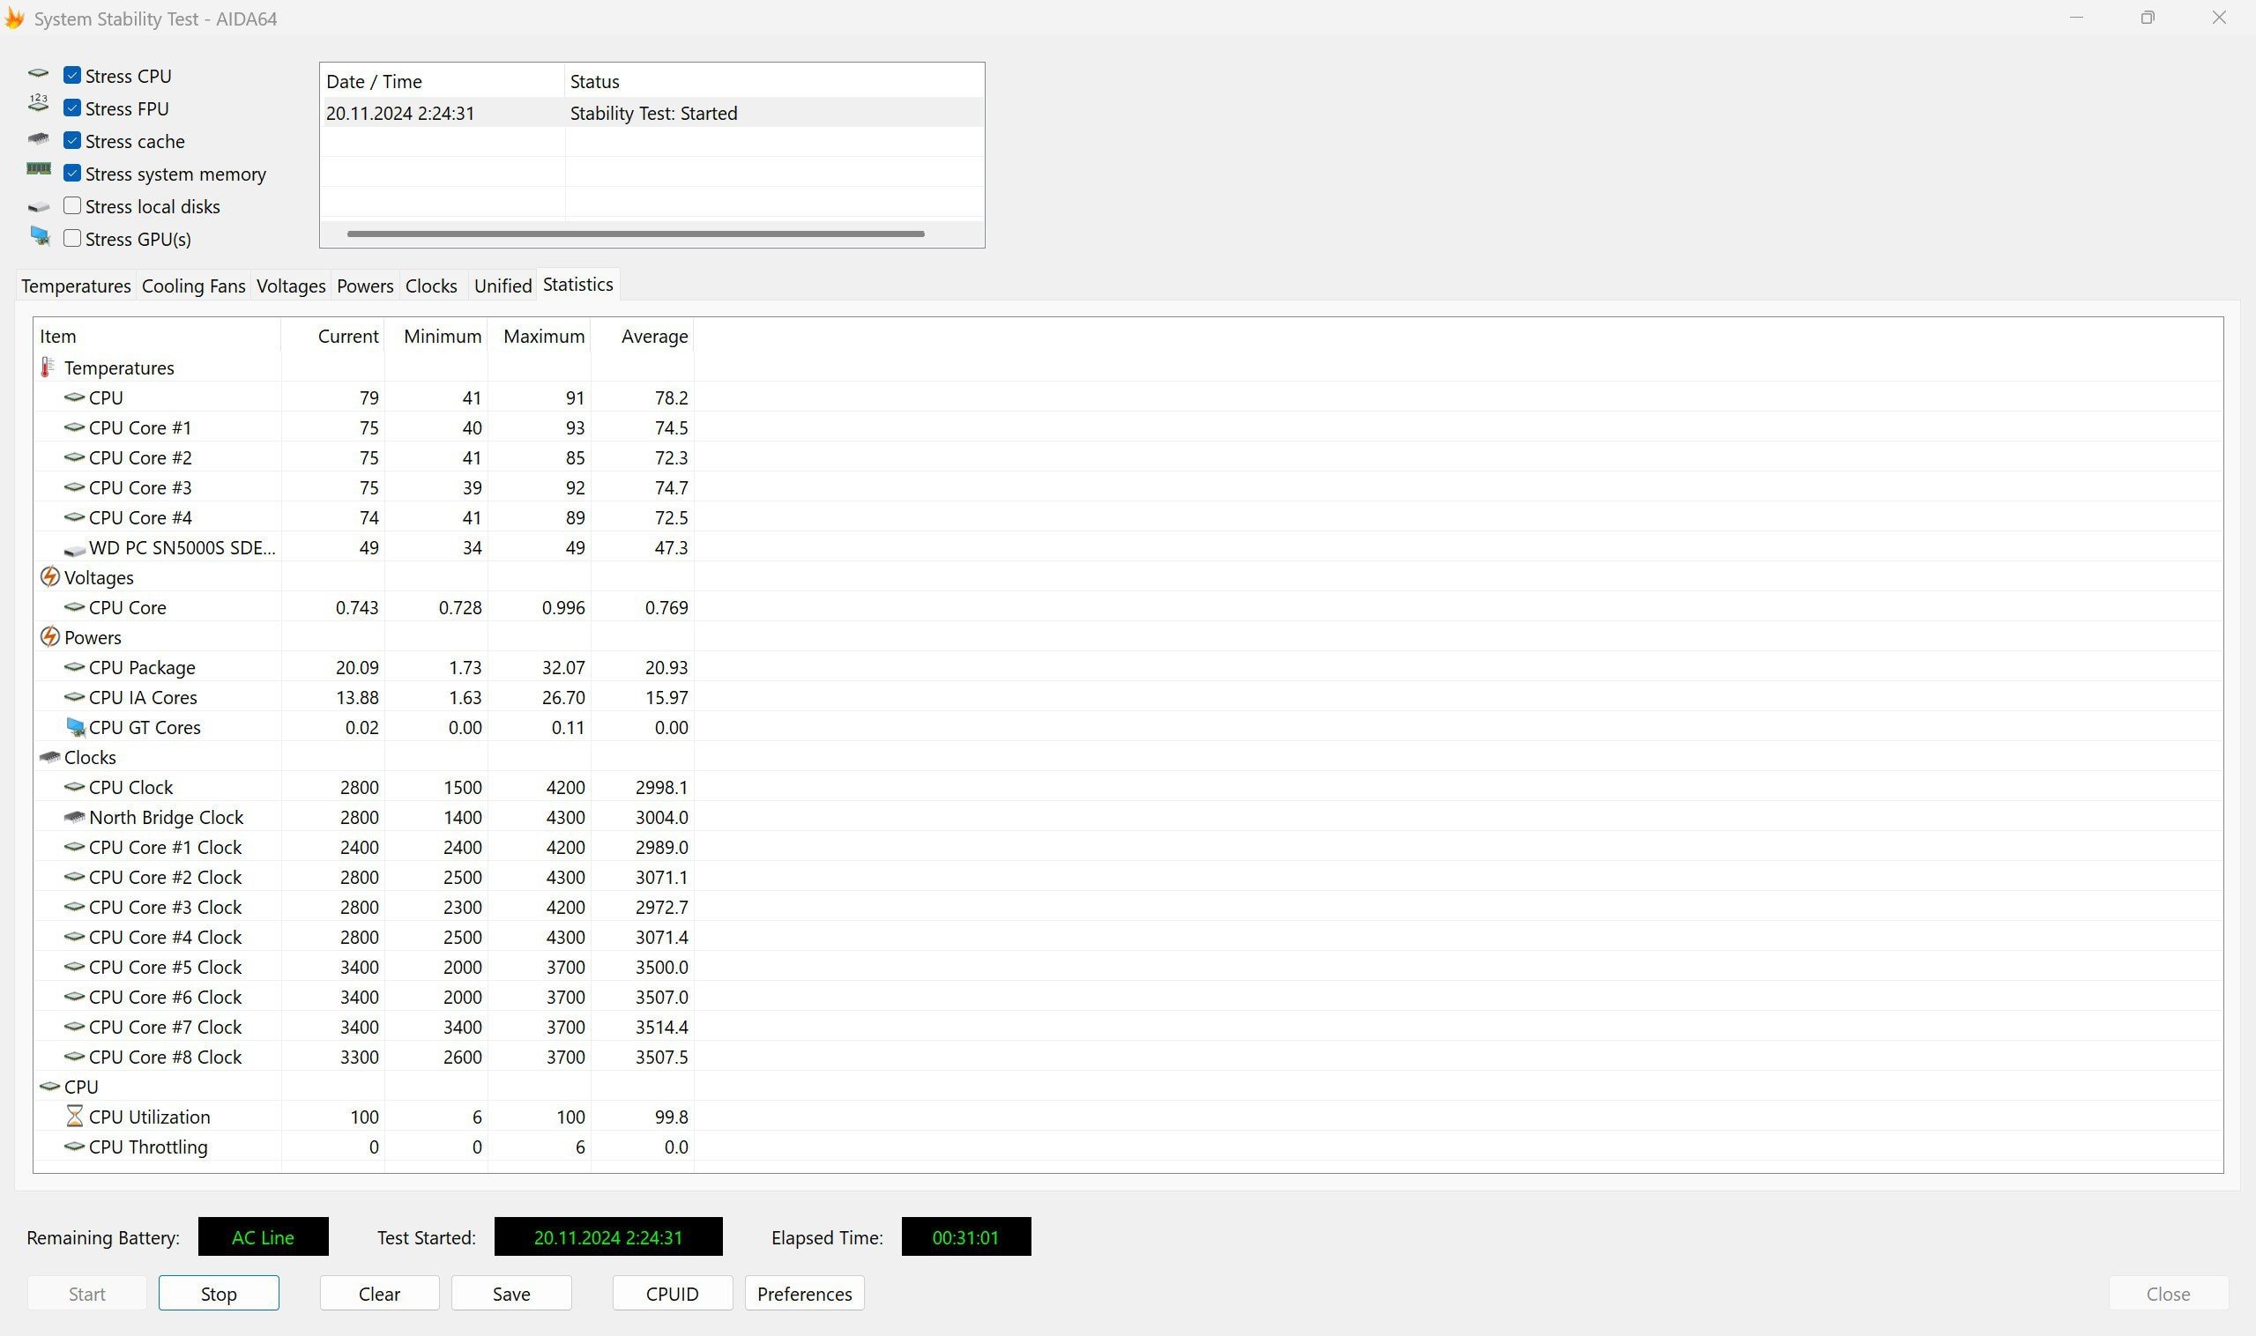Click the hourglass icon beside CPU Utilization

tap(75, 1117)
